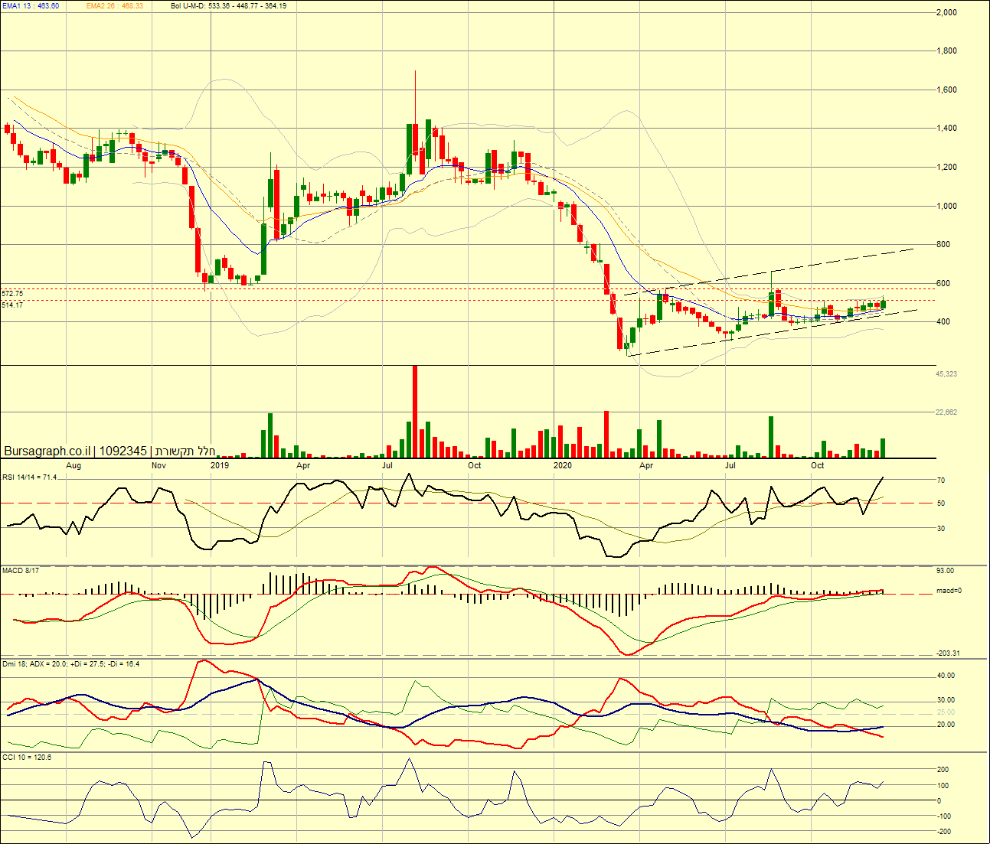Click the CCI -100 scale label
Image resolution: width=990 pixels, height=844 pixels.
tap(943, 816)
